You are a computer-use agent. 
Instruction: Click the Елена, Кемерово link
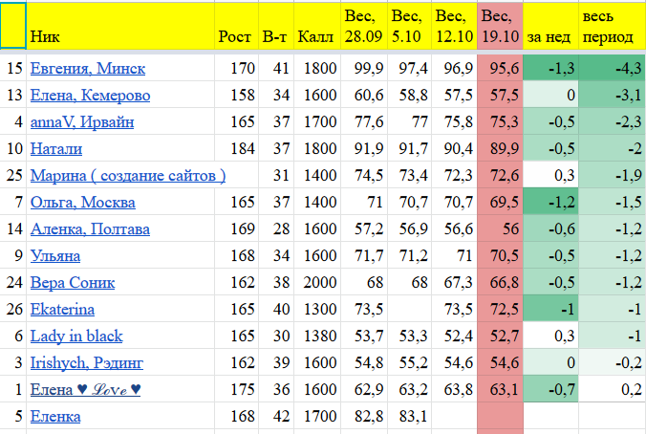click(x=90, y=96)
